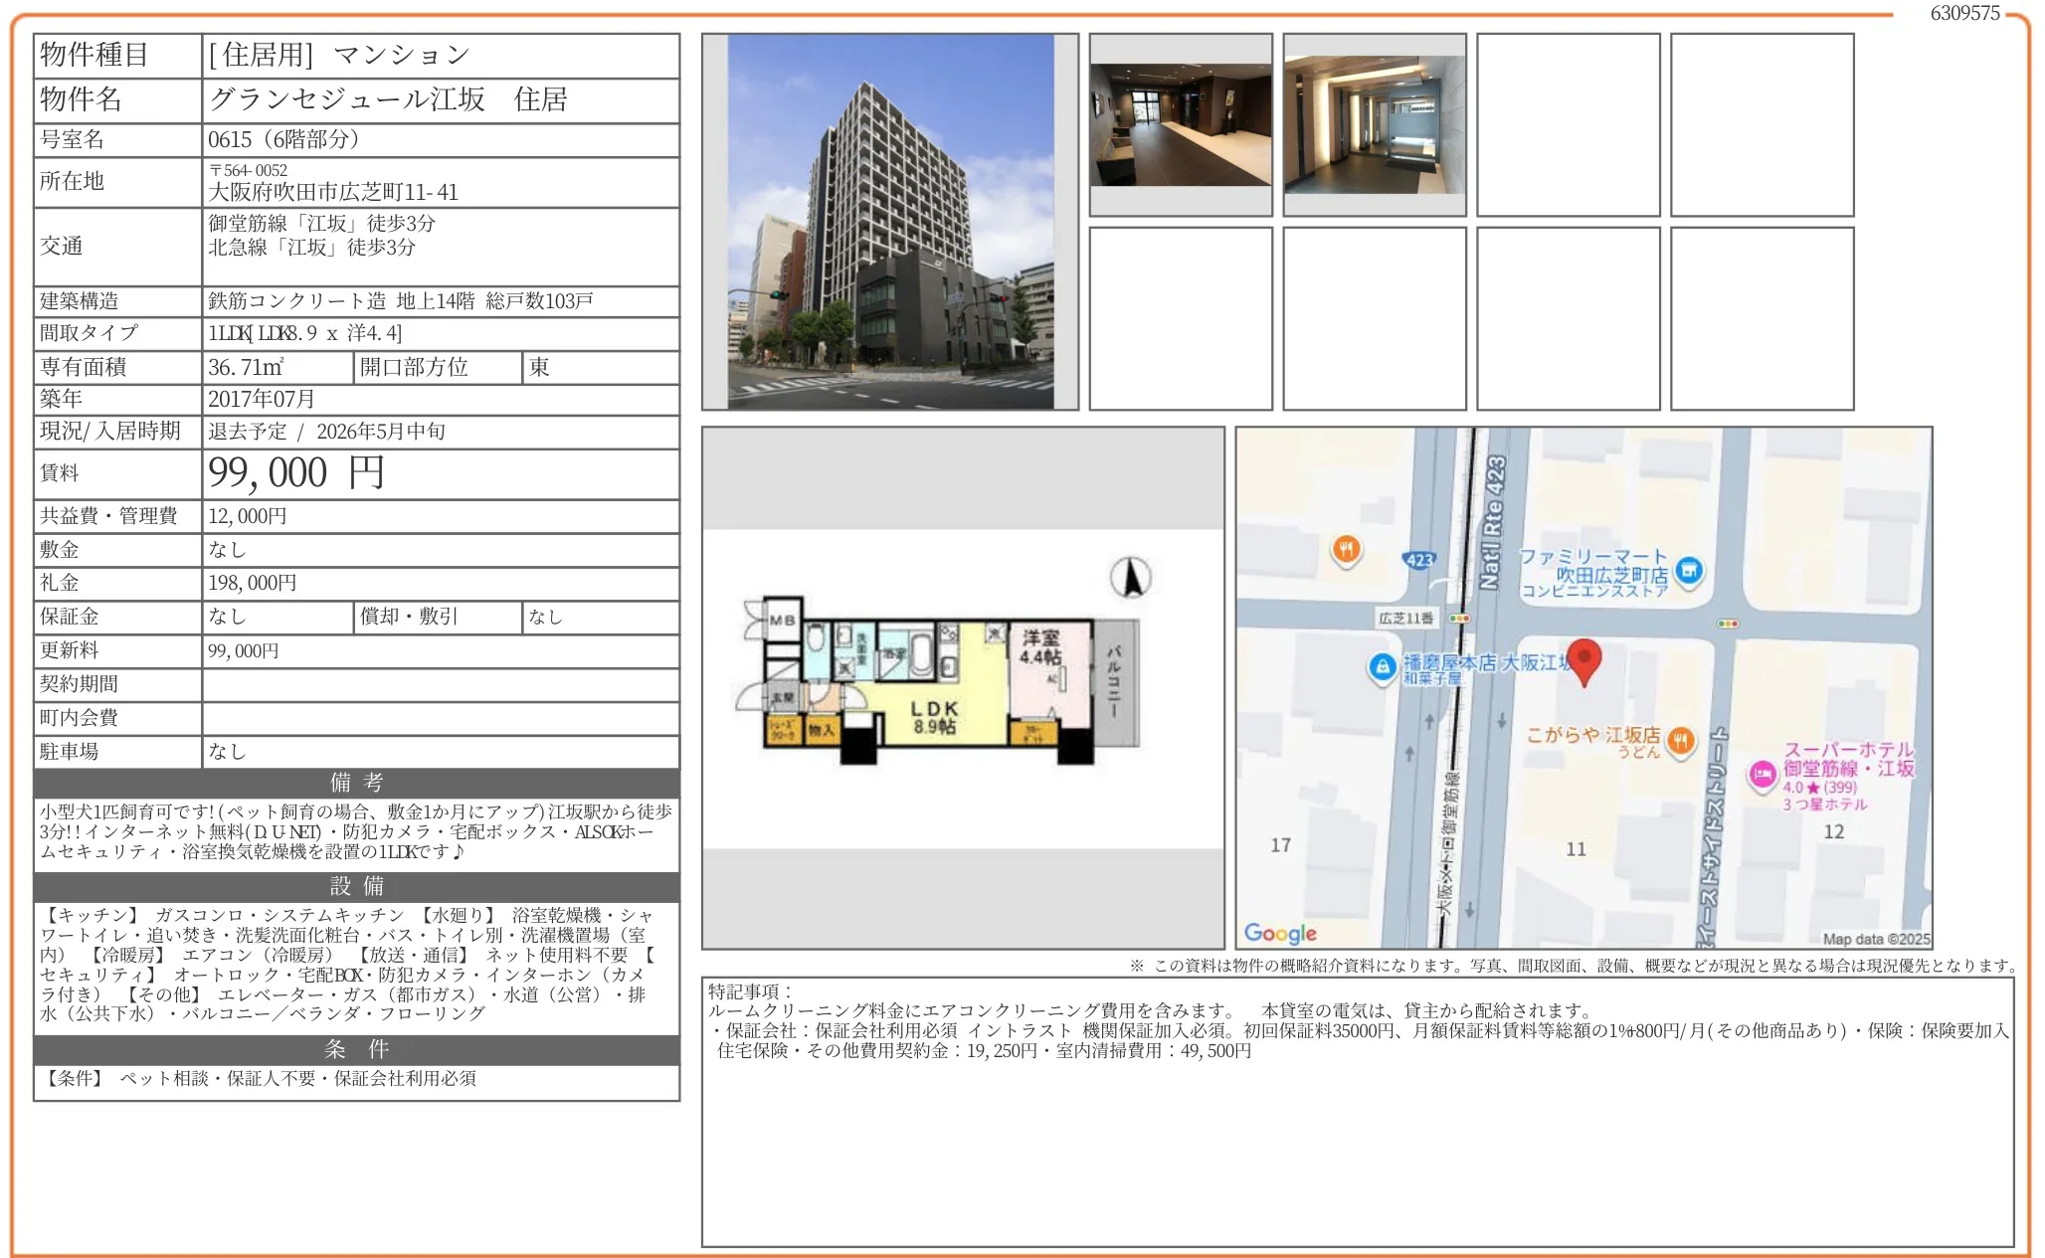Click the 99,000 円 rent amount

click(295, 473)
